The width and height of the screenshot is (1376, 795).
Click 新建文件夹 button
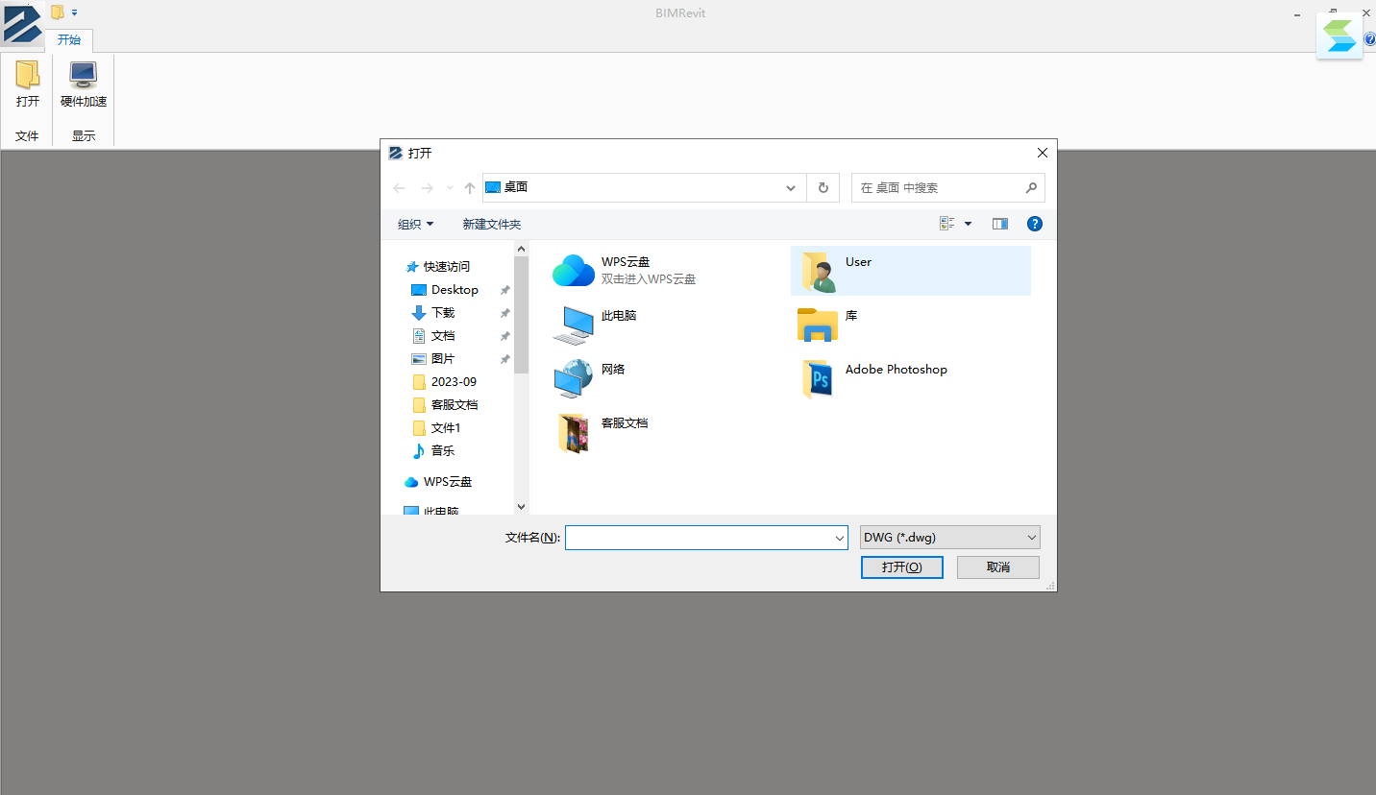(x=492, y=224)
